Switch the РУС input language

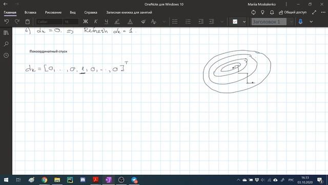click(291, 180)
